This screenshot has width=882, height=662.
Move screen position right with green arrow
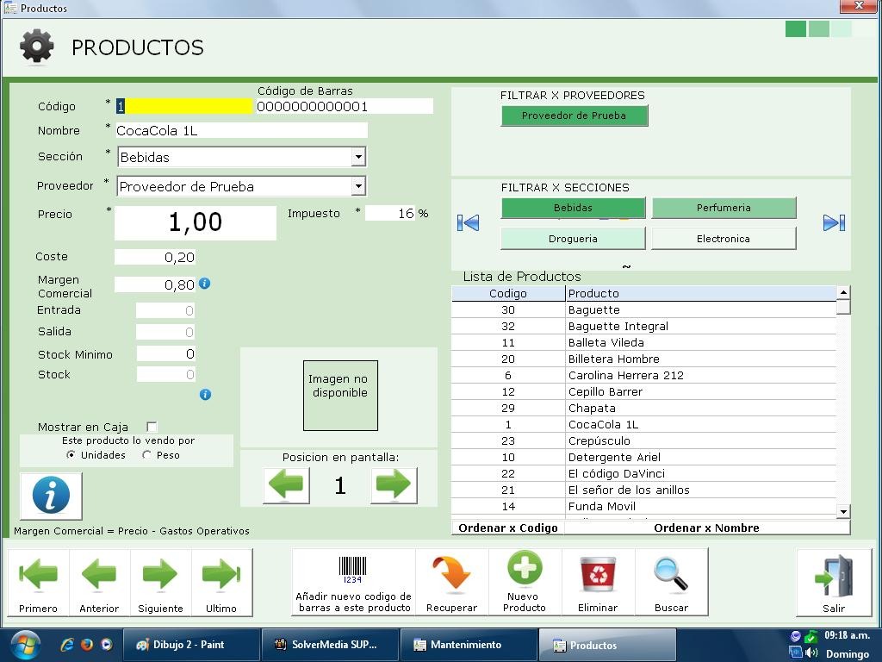[x=394, y=484]
